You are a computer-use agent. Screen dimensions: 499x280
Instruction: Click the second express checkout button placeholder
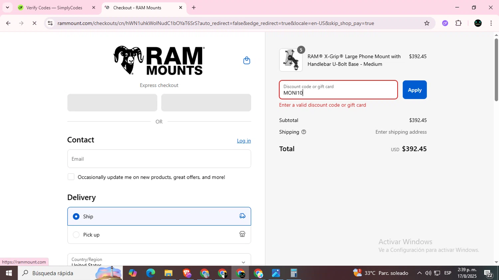(x=206, y=103)
